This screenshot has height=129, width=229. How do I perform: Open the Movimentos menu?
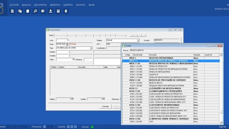pos(40,5)
